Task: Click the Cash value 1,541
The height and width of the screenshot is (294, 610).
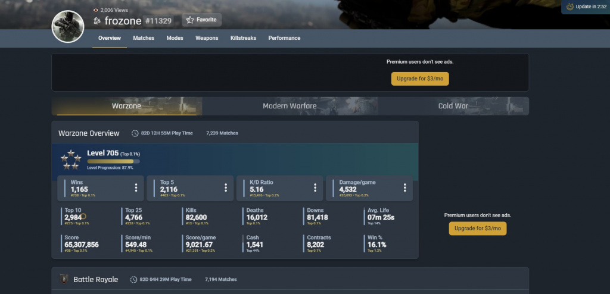Action: [255, 245]
